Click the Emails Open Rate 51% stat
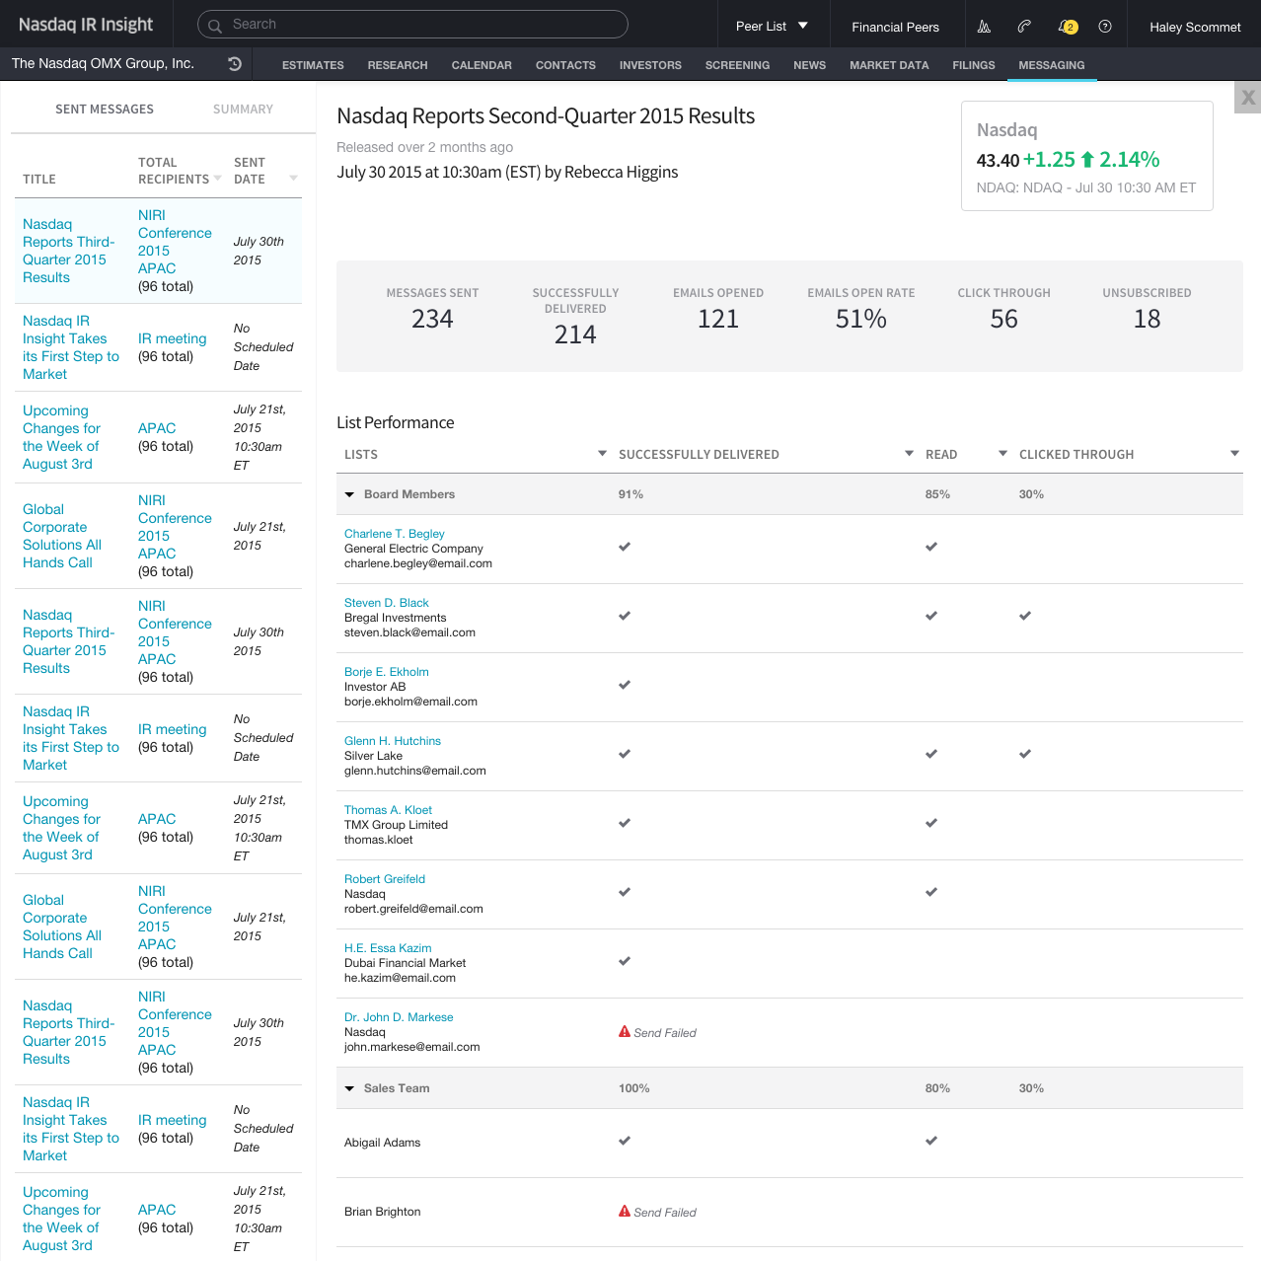 [861, 309]
